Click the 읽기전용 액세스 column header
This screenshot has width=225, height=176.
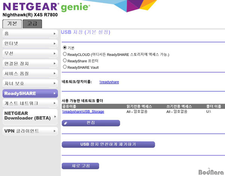139,106
